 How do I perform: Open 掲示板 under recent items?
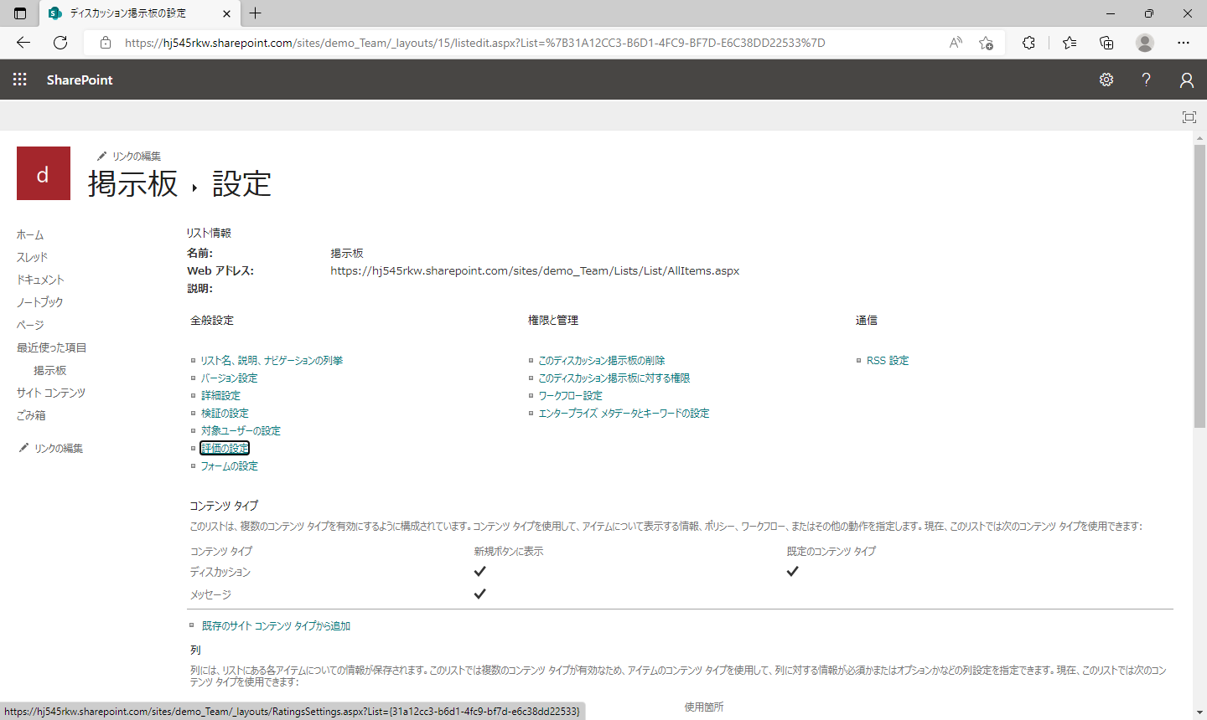pyautogui.click(x=49, y=370)
